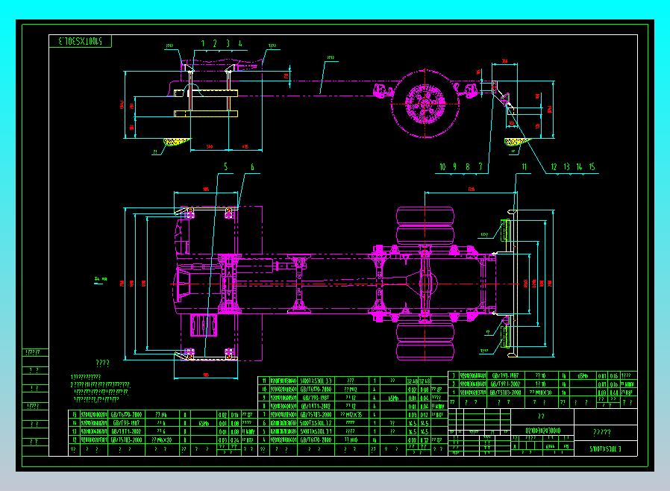Screen dimensions: 670x491
Task: Click callout number 5 above the plan view
Action: pyautogui.click(x=226, y=166)
